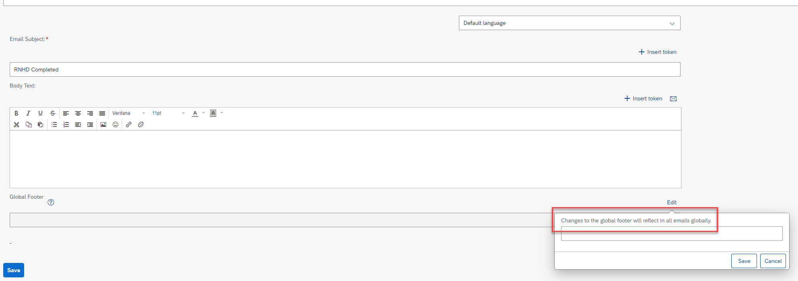Open the Default language dropdown
798x281 pixels.
[570, 23]
